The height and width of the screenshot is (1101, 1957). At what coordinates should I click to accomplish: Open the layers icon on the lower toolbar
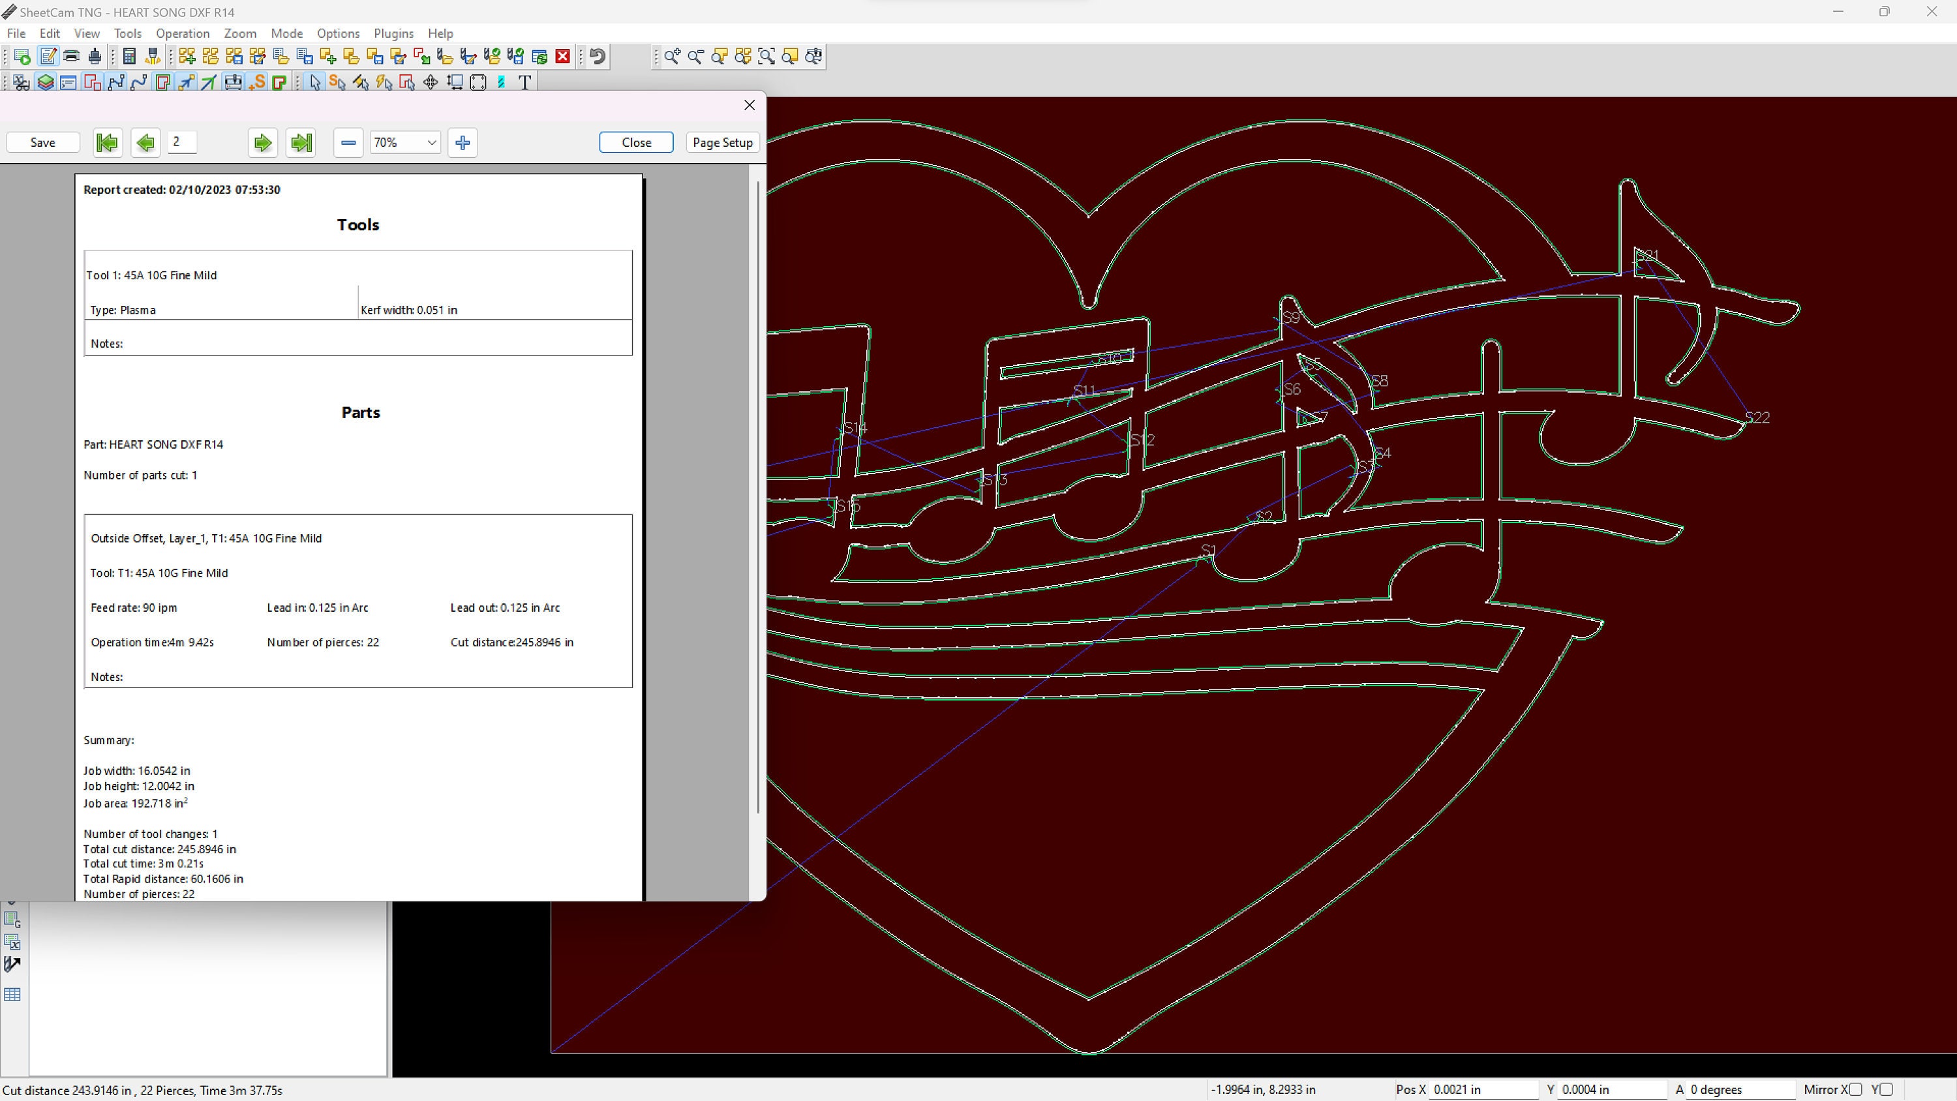(45, 82)
